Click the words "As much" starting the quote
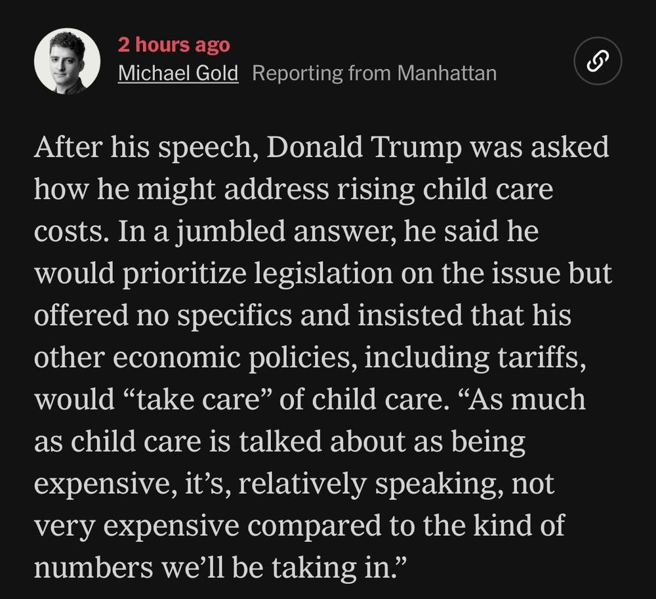656x599 pixels. (526, 399)
